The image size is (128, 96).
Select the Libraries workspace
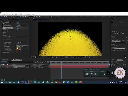click(104, 17)
